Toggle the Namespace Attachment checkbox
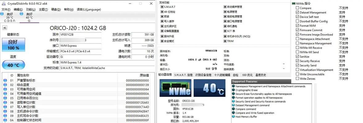The image size is (363, 123). point(297,39)
